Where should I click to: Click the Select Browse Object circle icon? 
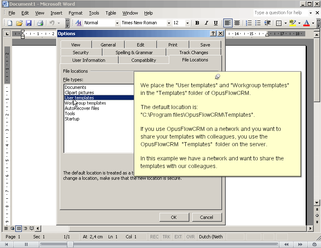[317, 215]
